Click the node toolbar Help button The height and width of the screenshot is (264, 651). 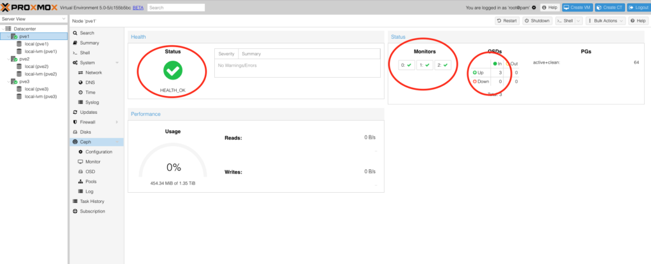pos(638,21)
